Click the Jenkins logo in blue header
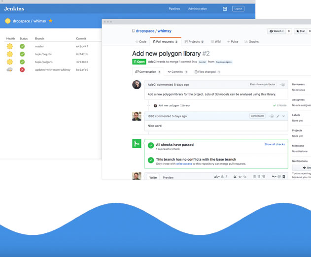This screenshot has height=257, width=311. point(14,9)
